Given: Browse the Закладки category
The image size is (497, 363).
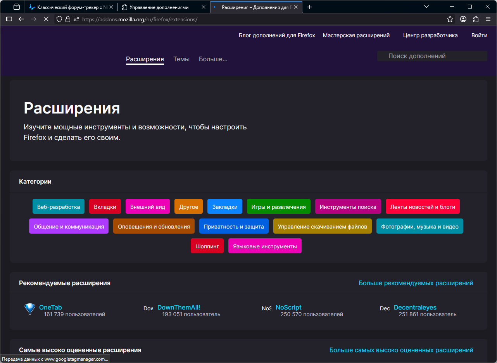Looking at the screenshot, I should tap(225, 206).
